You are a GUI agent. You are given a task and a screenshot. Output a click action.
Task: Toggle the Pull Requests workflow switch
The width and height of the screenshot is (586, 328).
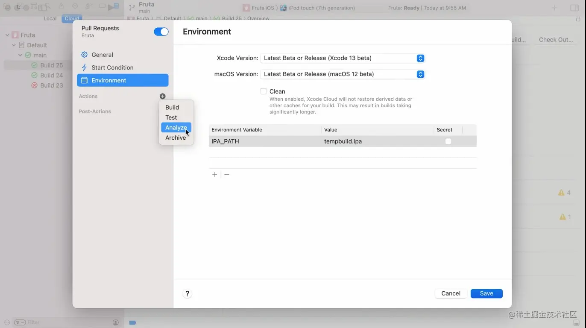pos(161,32)
